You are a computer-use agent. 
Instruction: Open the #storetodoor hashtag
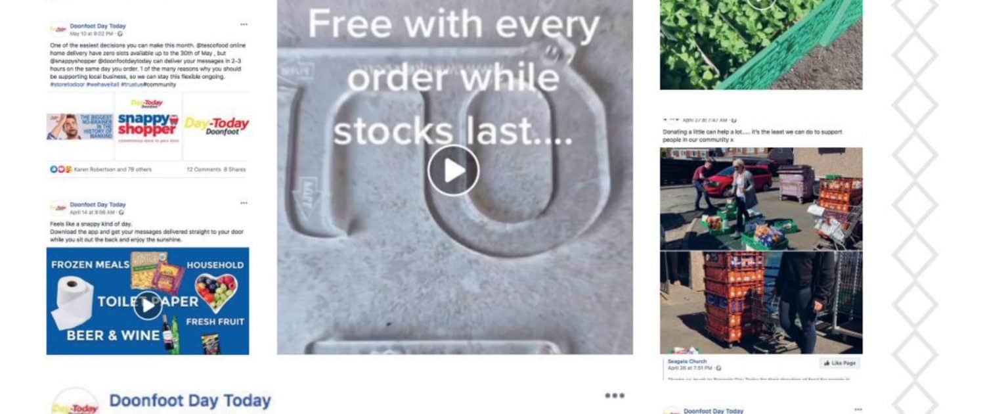tap(67, 85)
